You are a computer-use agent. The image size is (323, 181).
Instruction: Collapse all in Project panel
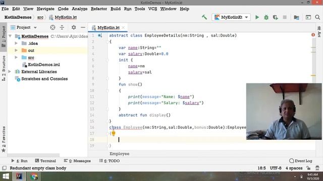pos(62,27)
